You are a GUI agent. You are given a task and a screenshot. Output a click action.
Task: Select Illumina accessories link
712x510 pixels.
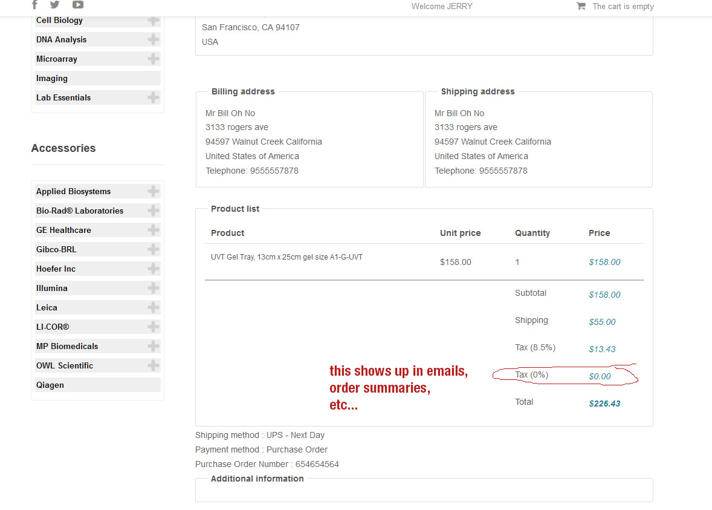[52, 288]
